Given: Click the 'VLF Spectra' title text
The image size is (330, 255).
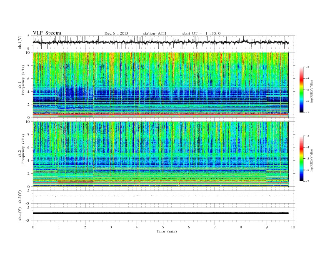Looking at the screenshot, I should coord(47,33).
